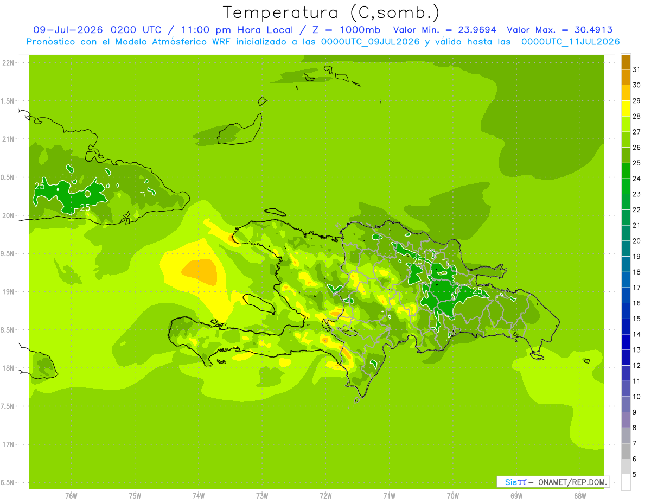Image resolution: width=651 pixels, height=503 pixels.
Task: Click the '71W' longitude label
Action: point(389,495)
